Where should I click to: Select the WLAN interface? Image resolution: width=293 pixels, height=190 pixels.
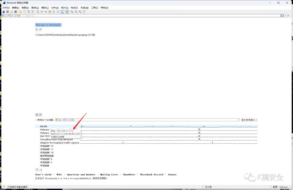tap(146, 126)
